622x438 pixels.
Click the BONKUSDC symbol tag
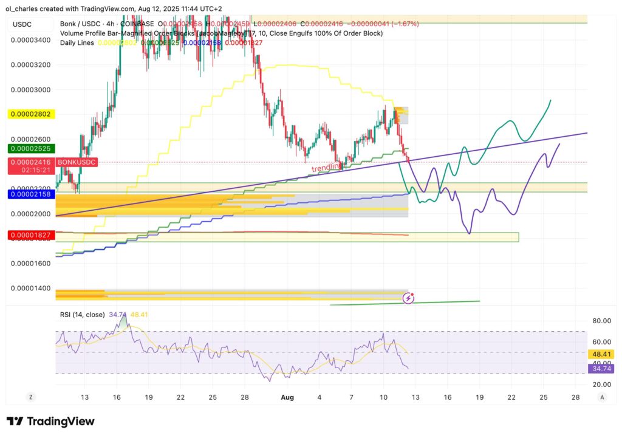[77, 163]
